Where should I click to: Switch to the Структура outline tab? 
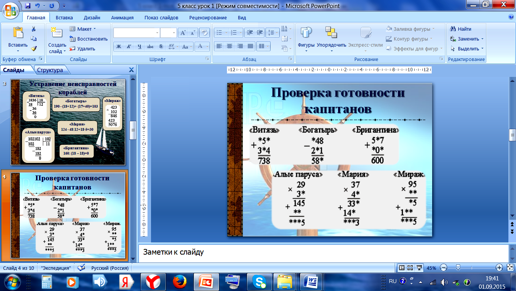point(50,70)
